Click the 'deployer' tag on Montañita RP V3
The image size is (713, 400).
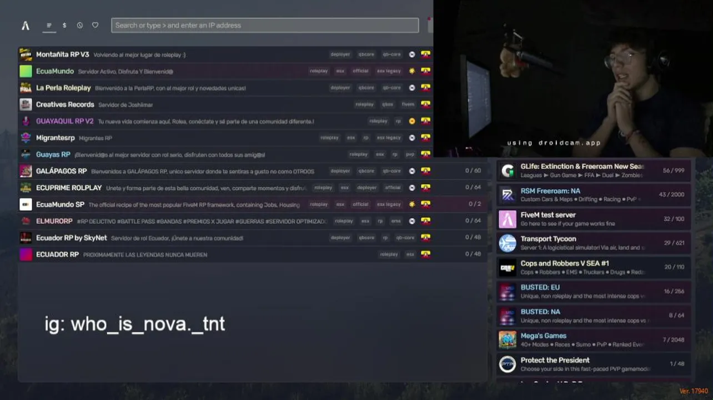pyautogui.click(x=340, y=54)
